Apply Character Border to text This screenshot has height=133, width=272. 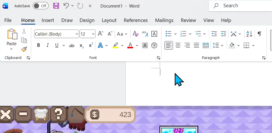154,34
